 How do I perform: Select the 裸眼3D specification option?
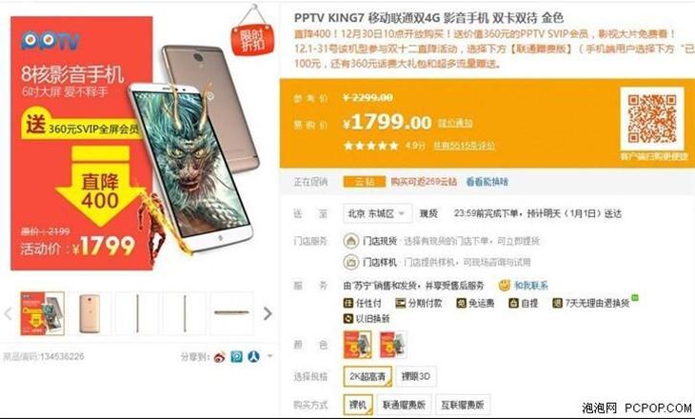[416, 376]
